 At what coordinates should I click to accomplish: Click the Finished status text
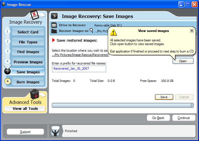click(x=71, y=131)
